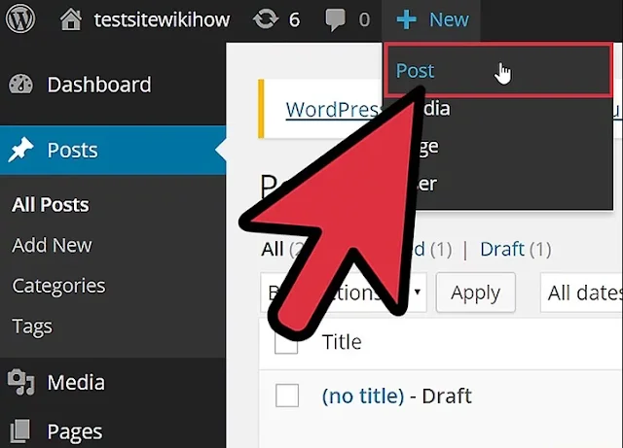Choose Post from the New dropdown
Screen dimensions: 623x448
[499, 70]
